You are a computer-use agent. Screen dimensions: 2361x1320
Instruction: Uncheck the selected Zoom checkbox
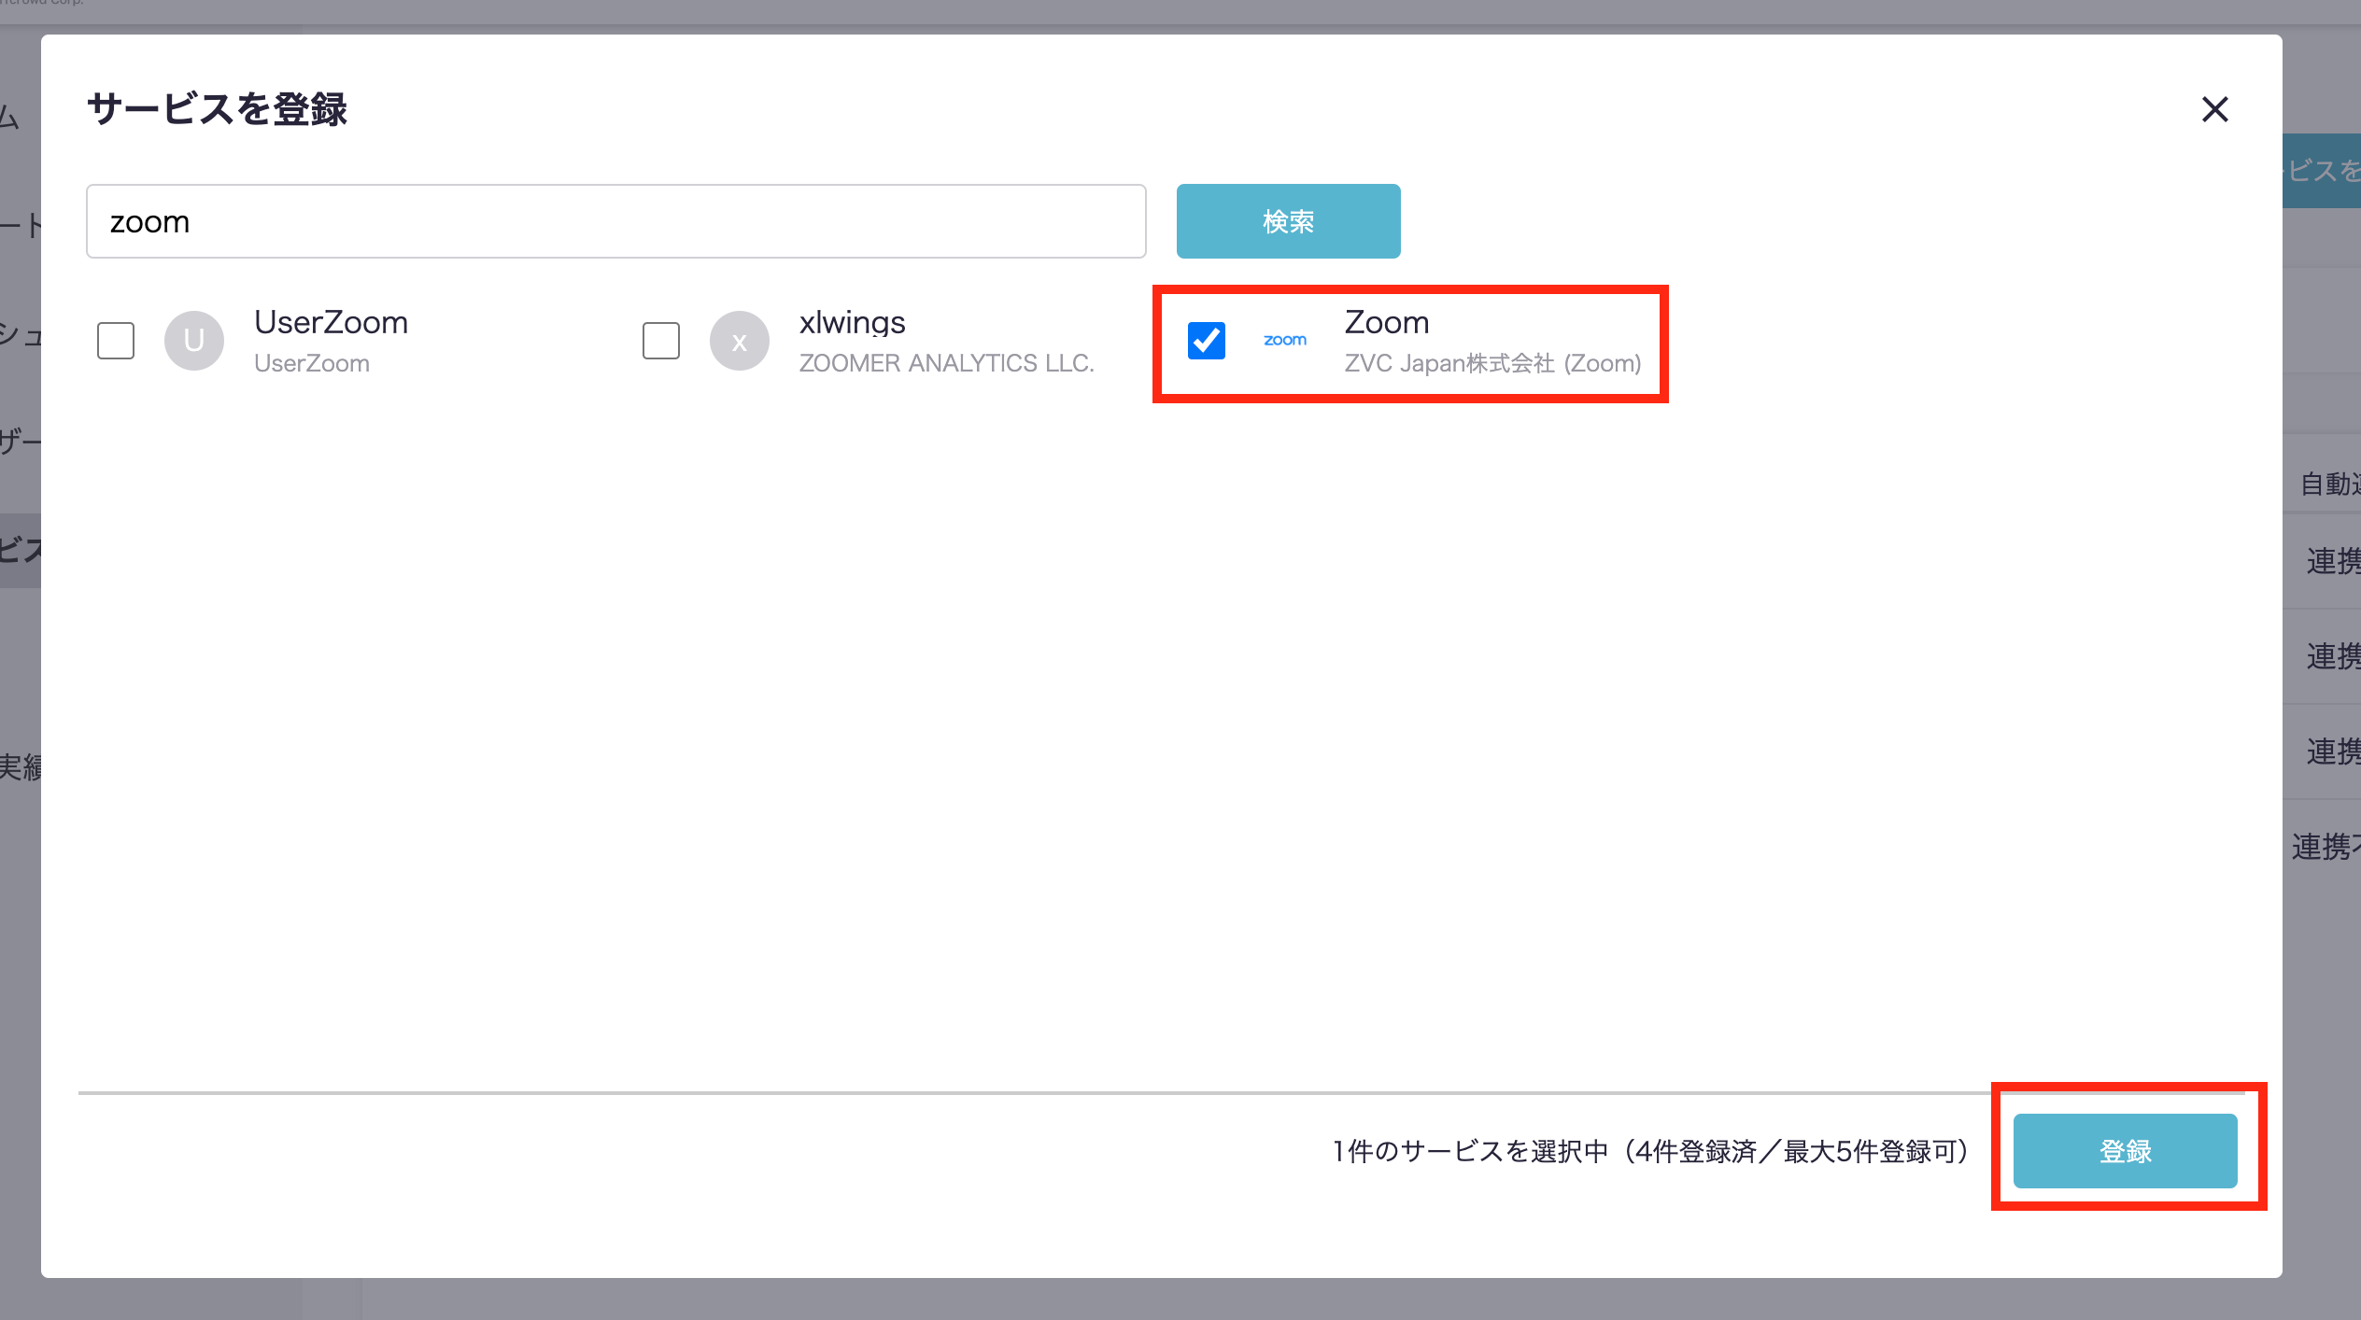(x=1207, y=341)
